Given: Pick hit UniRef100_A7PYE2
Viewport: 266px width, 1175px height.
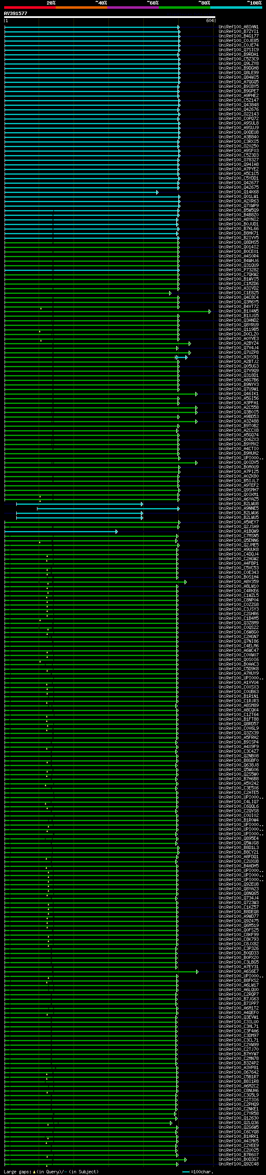Looking at the screenshot, I should click(239, 169).
